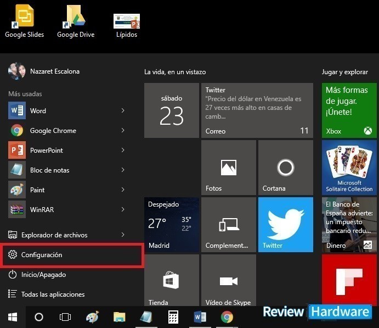The height and width of the screenshot is (328, 379).
Task: Open Task View on taskbar
Action: pos(65,317)
